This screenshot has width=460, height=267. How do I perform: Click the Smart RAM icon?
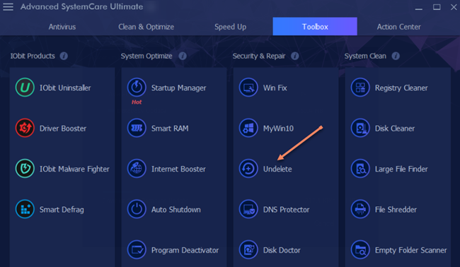pyautogui.click(x=137, y=129)
